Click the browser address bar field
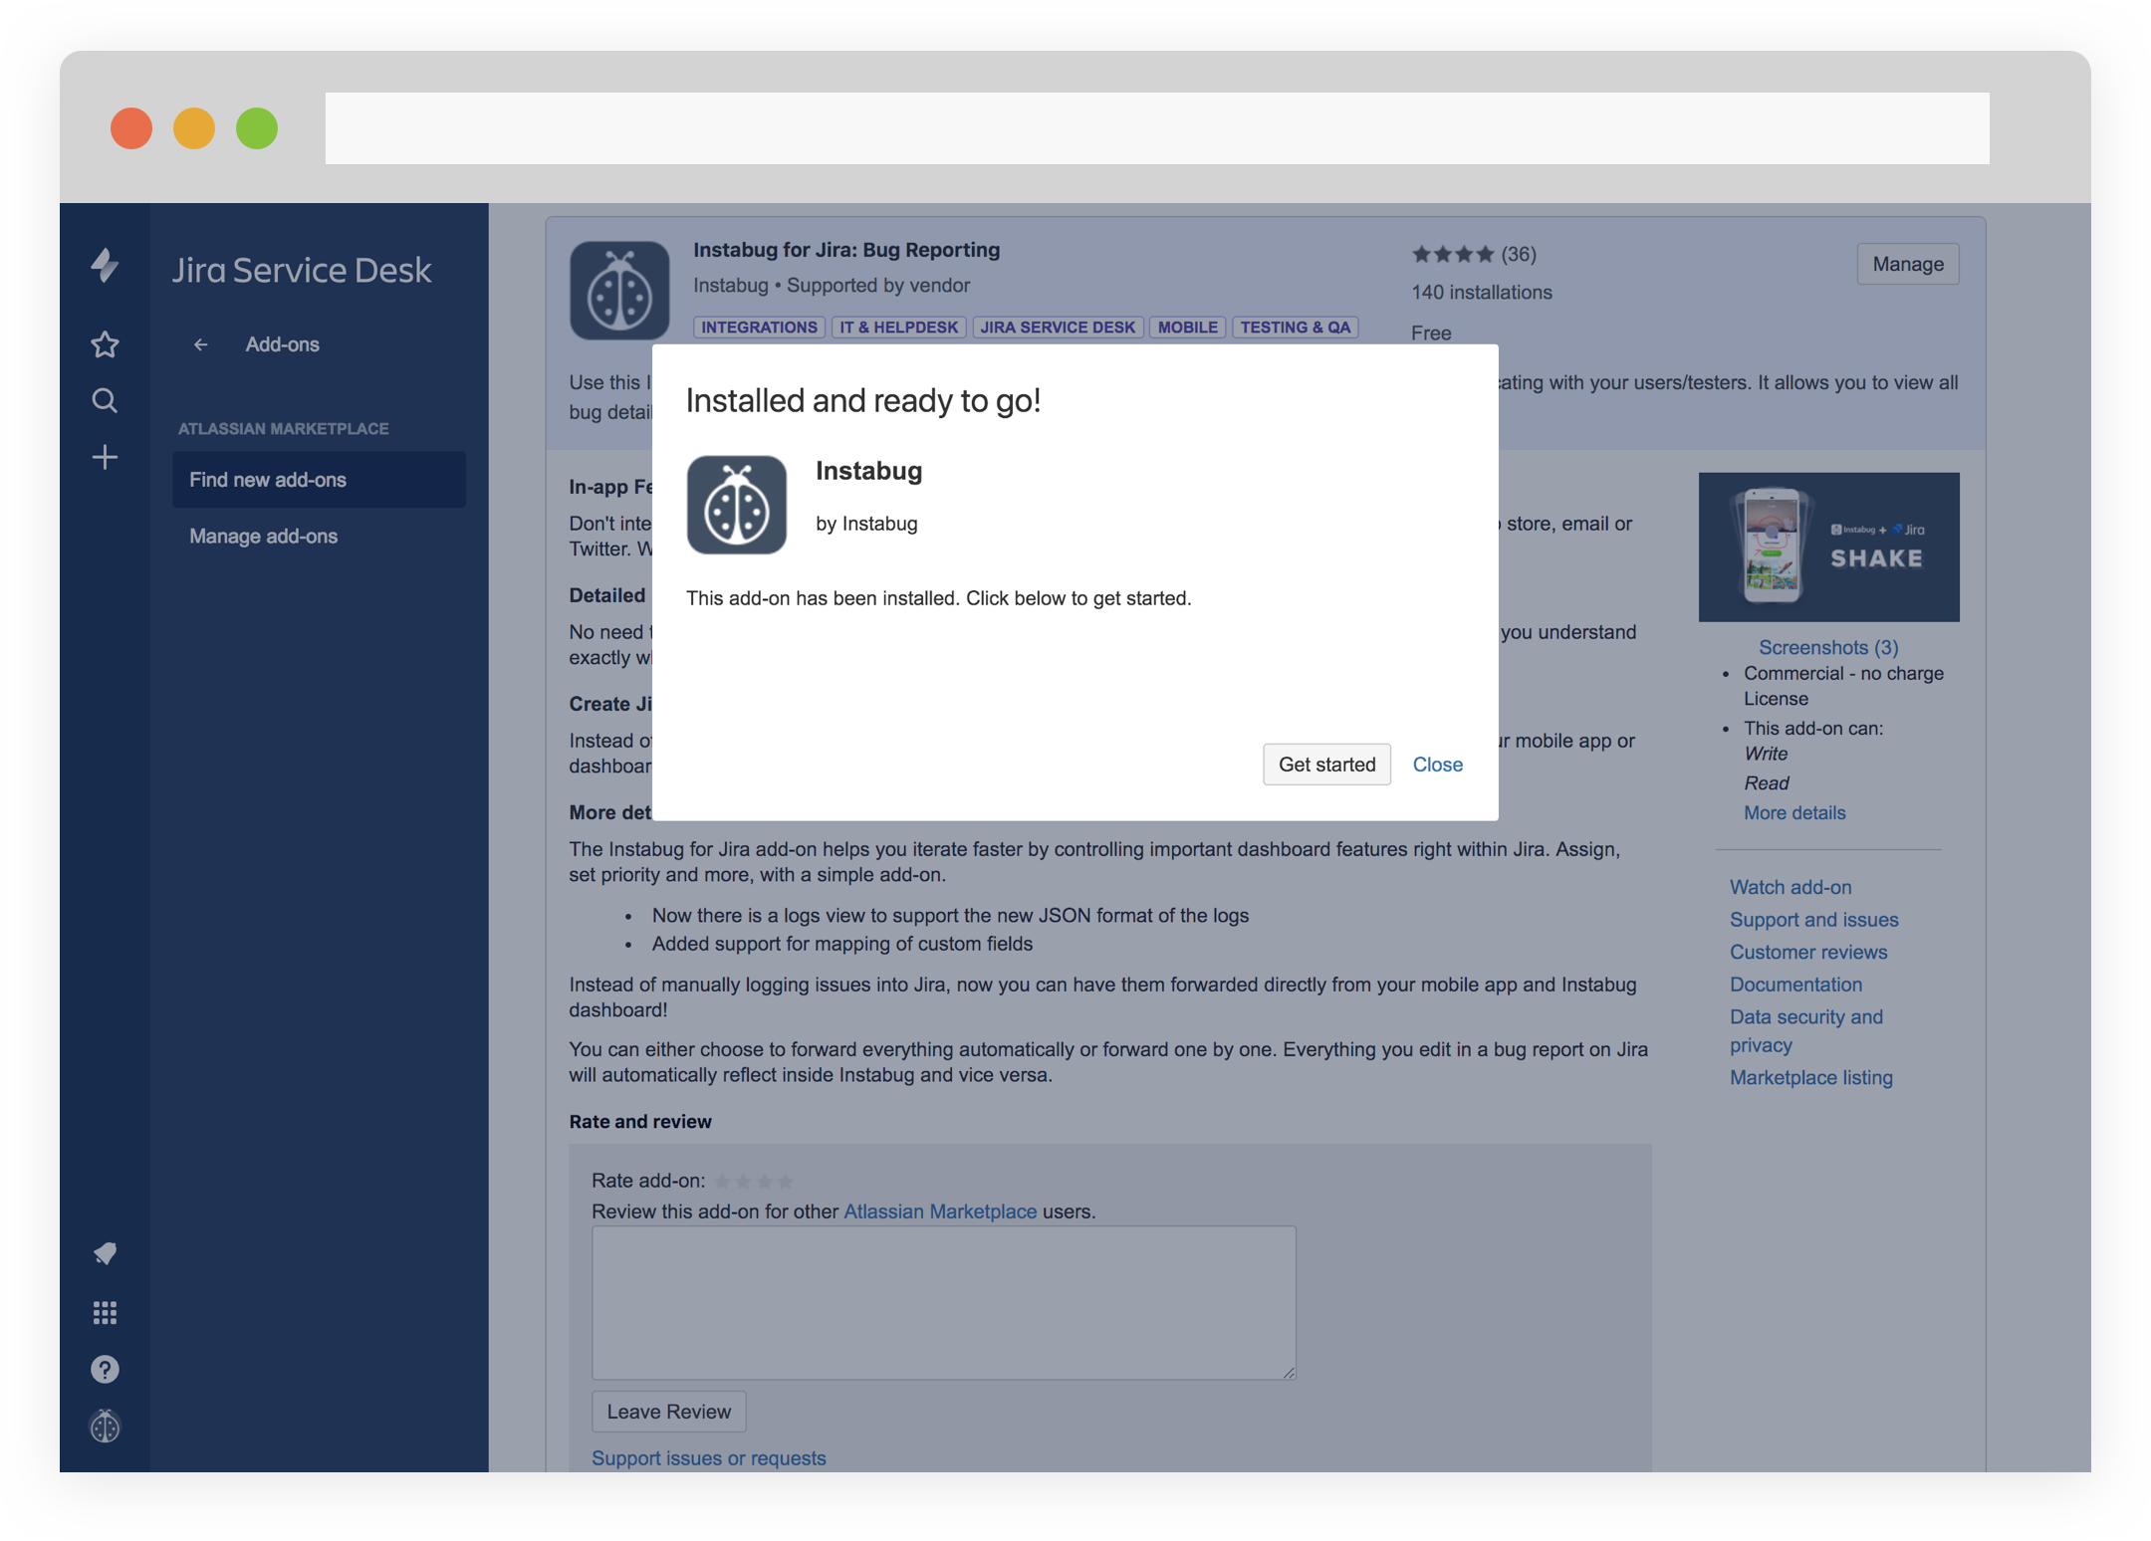The image size is (2151, 1541). point(1156,128)
